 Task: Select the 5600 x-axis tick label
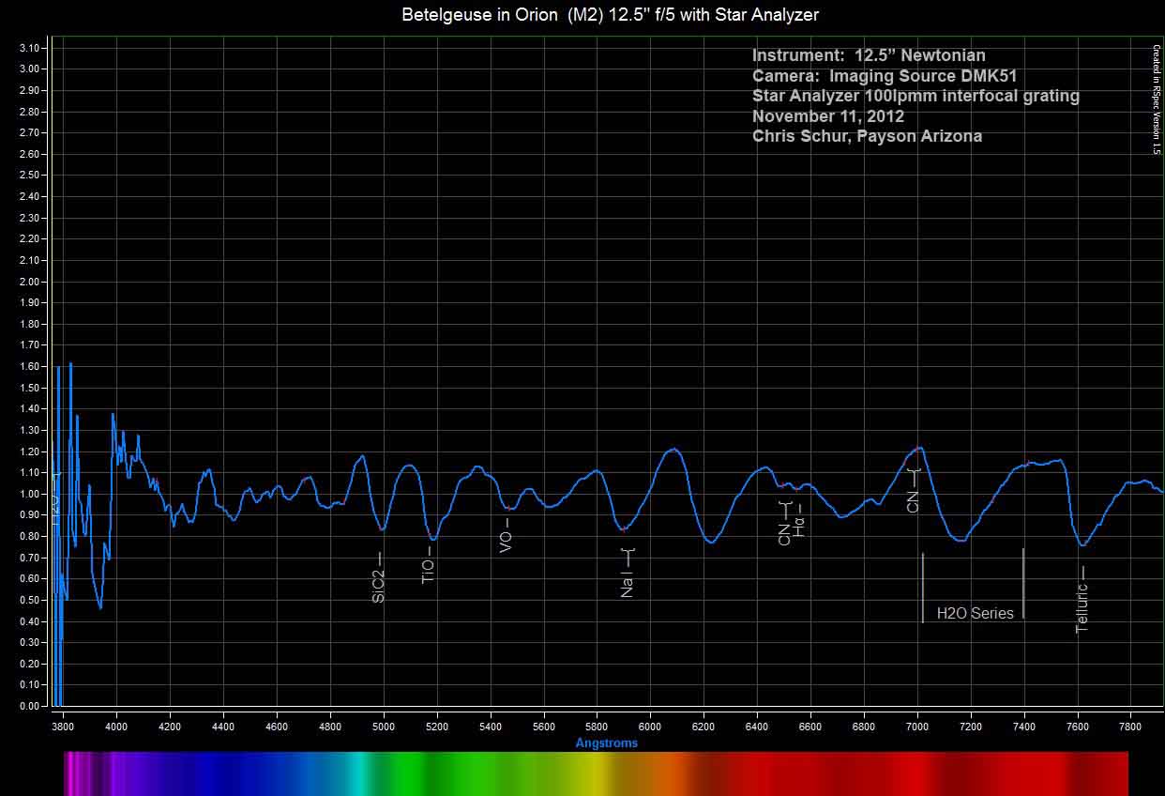[544, 726]
